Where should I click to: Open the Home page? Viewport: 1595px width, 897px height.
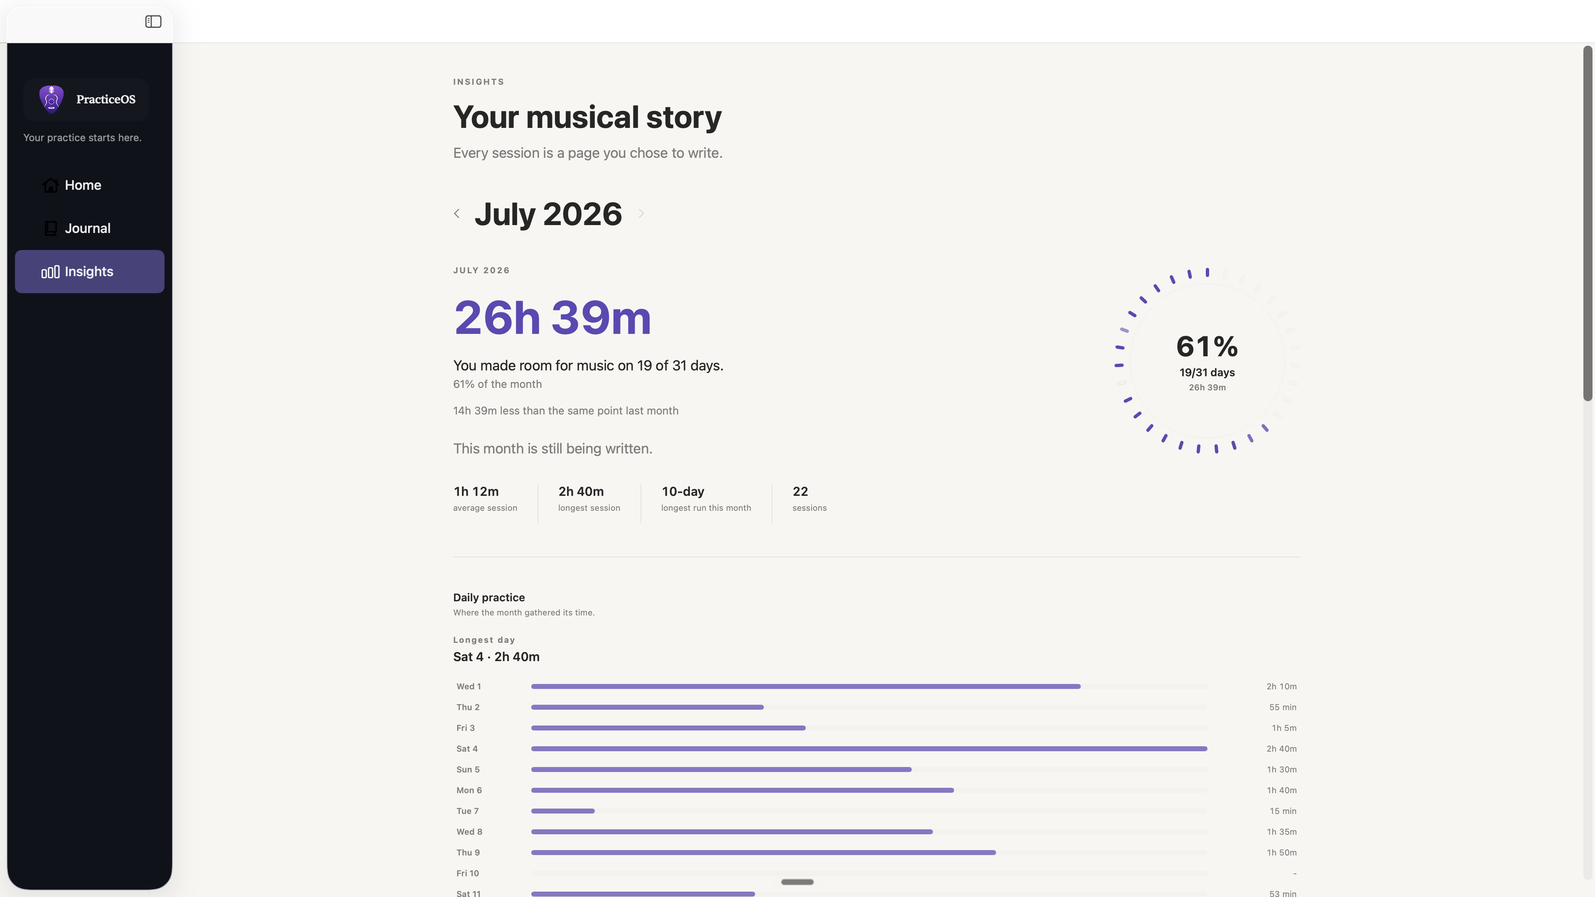point(90,185)
